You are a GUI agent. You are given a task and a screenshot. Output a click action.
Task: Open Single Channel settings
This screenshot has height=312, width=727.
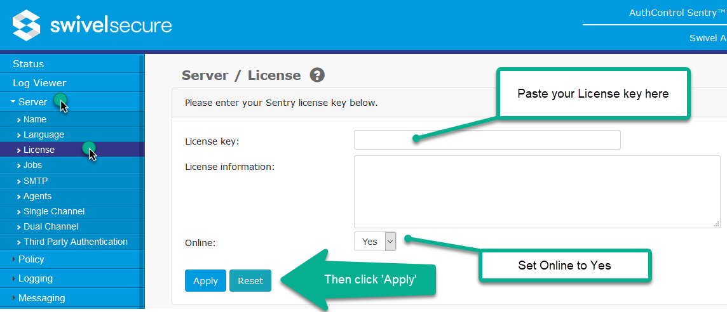pyautogui.click(x=54, y=211)
